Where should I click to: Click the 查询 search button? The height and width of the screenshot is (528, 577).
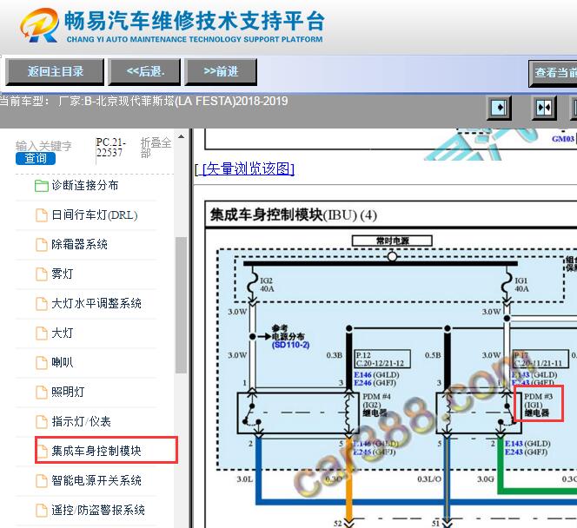36,158
